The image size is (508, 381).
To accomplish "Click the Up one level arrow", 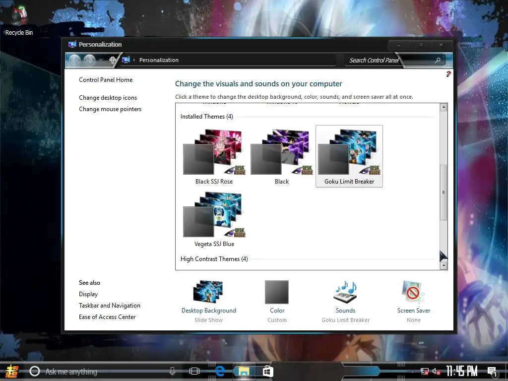I will 113,60.
